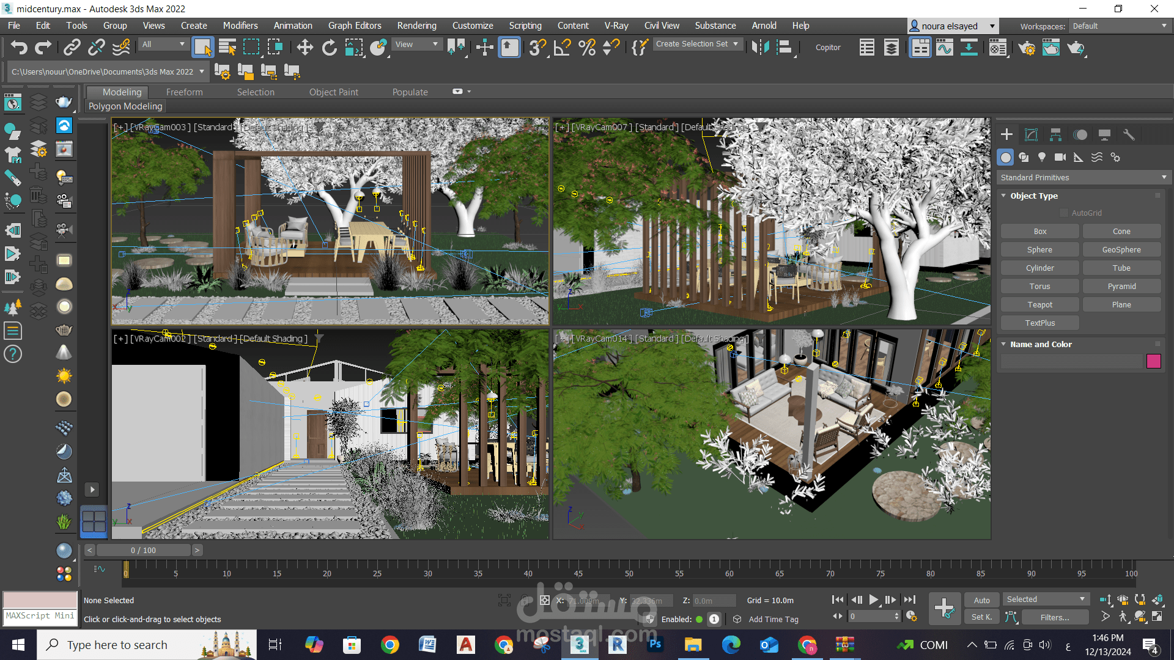
Task: Switch to the Freeform ribbon tab
Action: pos(184,92)
